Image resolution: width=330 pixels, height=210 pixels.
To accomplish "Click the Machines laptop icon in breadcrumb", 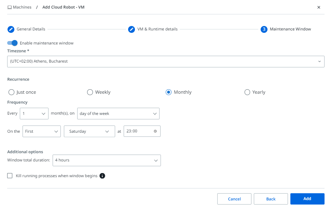I will (x=10, y=8).
